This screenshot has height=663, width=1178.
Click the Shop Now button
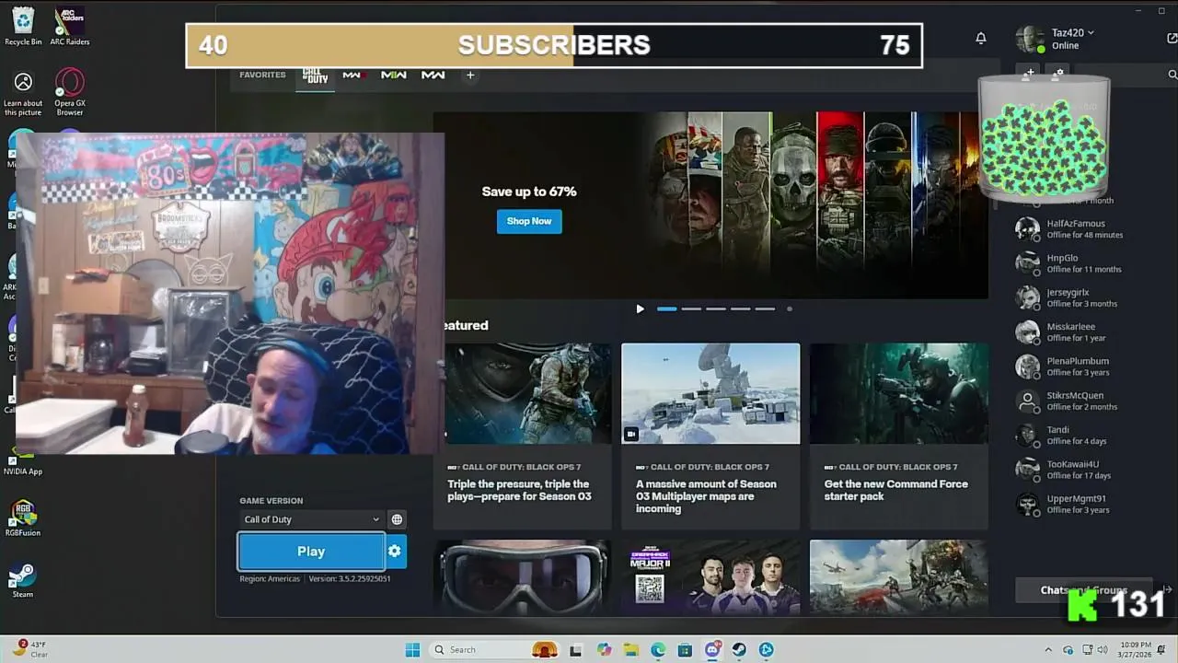coord(529,221)
